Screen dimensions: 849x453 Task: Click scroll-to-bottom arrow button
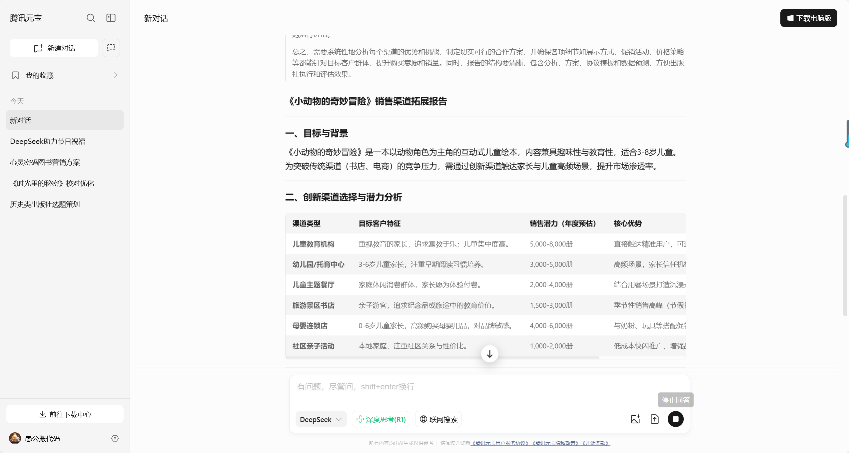[489, 354]
